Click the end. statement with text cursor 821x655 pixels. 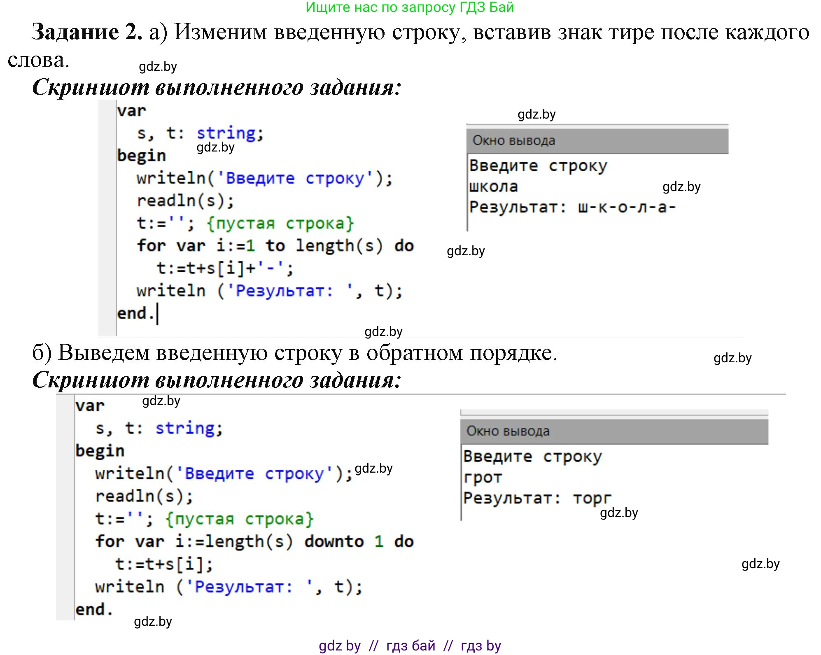click(136, 312)
